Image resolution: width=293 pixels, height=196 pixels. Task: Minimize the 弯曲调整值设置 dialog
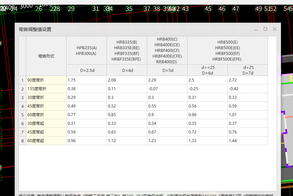pyautogui.click(x=256, y=29)
